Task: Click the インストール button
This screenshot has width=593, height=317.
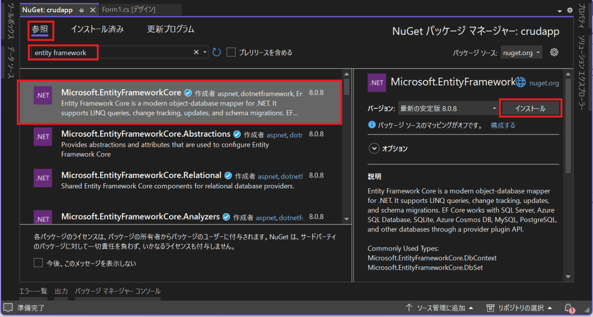Action: (x=530, y=108)
